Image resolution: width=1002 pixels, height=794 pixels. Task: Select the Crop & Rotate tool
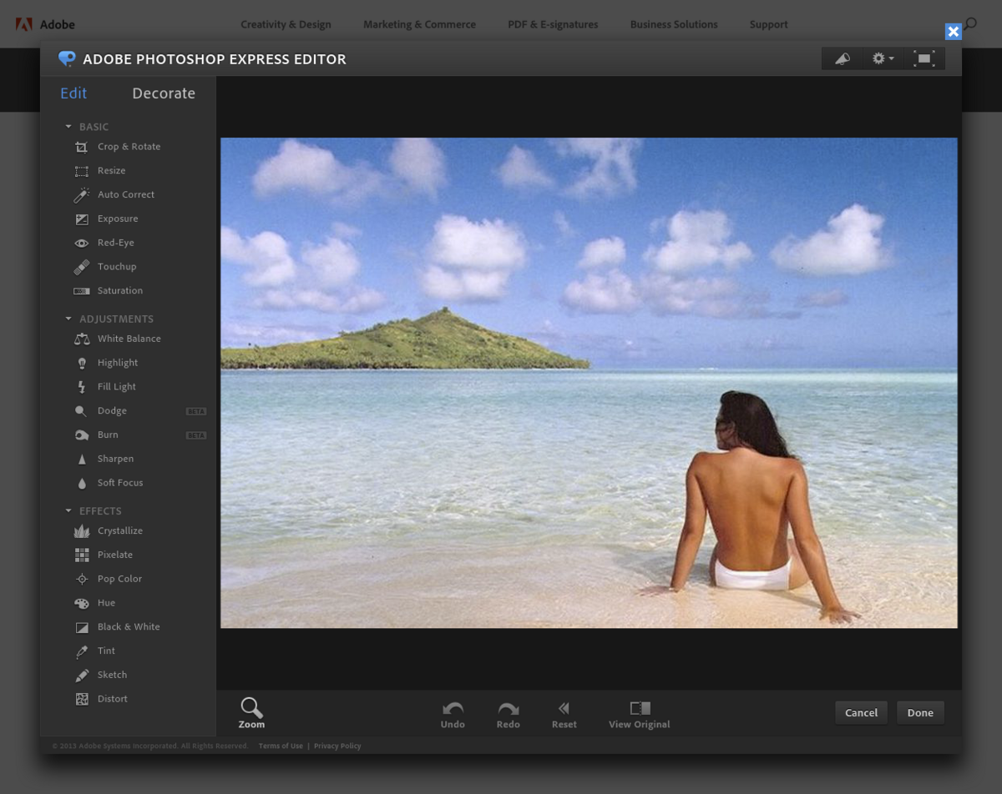click(128, 147)
